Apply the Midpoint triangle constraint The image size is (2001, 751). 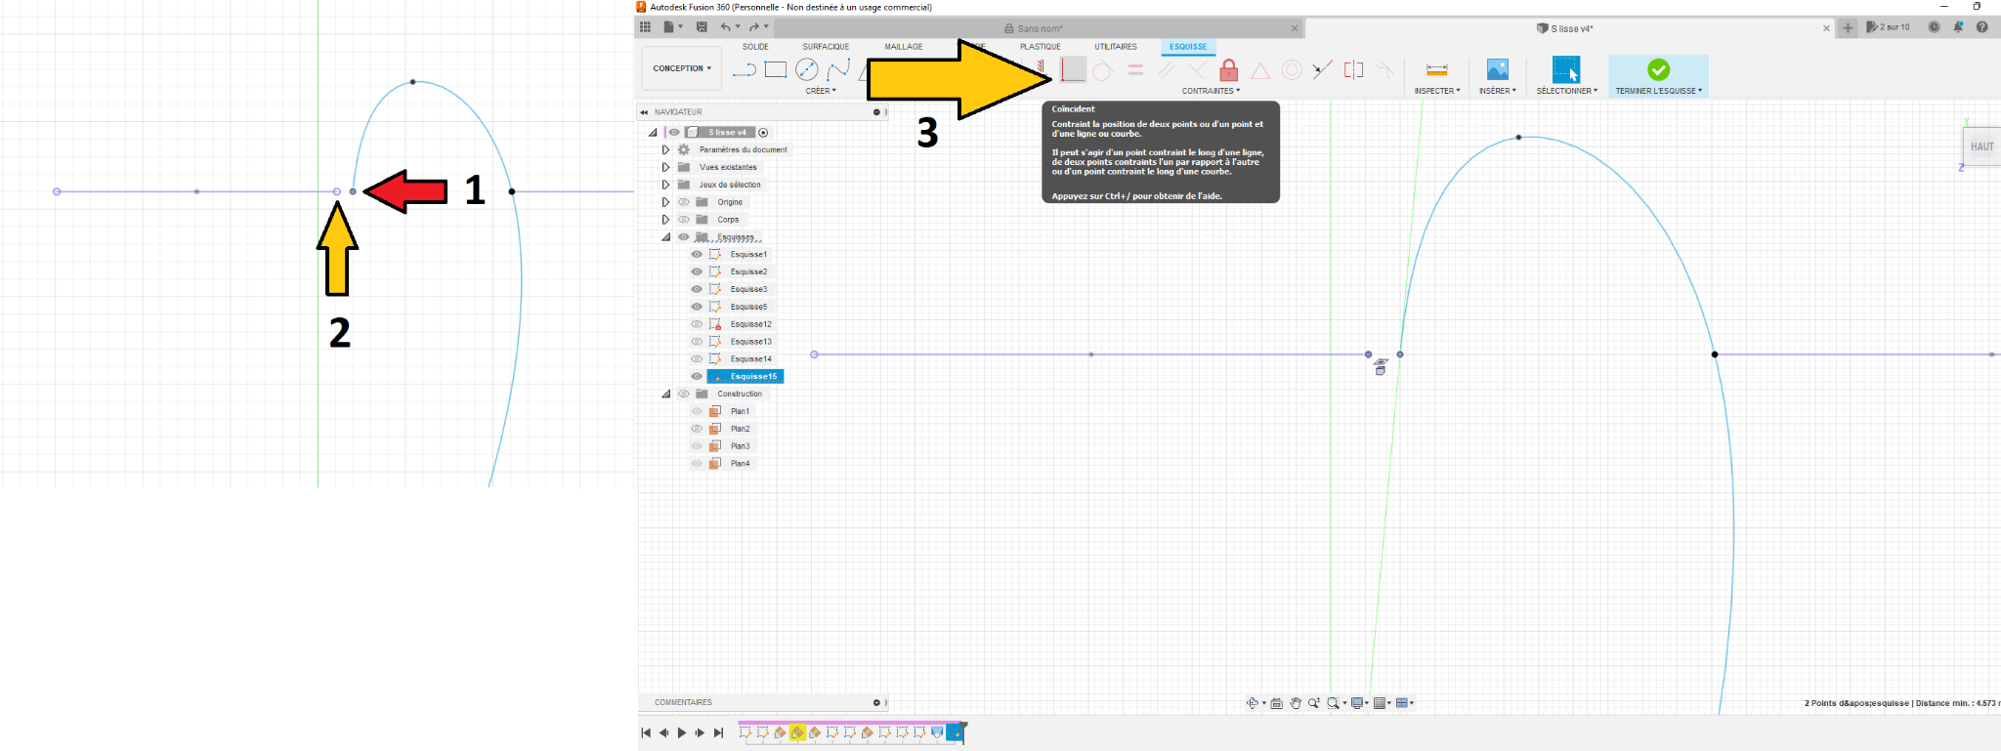[x=1260, y=70]
